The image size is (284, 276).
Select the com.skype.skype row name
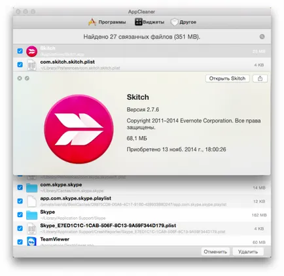61,184
